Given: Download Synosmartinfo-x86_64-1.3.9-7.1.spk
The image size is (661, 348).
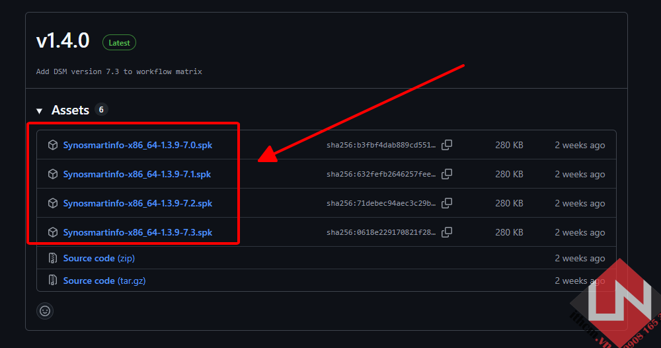Looking at the screenshot, I should pos(137,174).
